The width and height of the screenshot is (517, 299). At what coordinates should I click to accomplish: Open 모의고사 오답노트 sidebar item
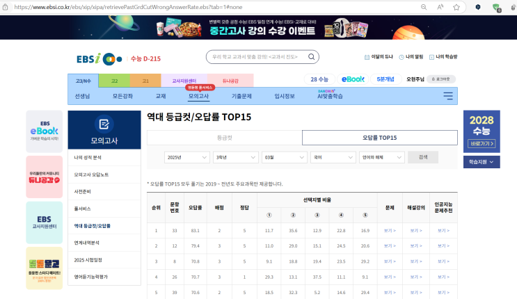point(104,175)
